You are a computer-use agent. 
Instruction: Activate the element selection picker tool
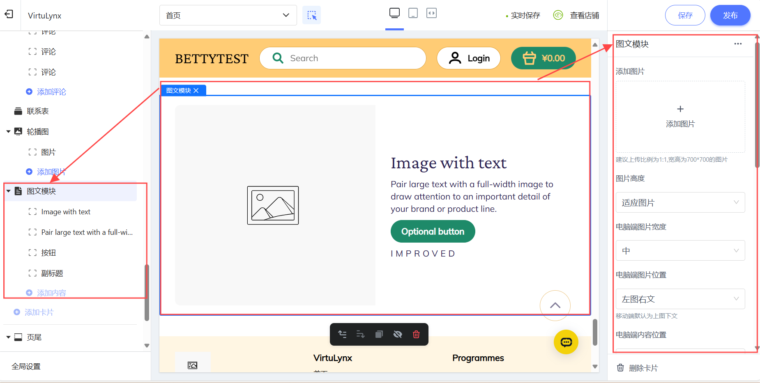tap(311, 15)
